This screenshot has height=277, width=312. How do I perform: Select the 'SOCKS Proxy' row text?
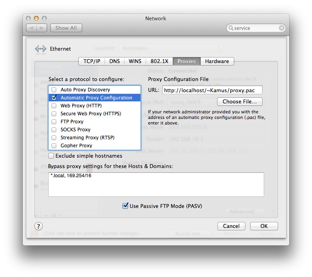point(75,130)
